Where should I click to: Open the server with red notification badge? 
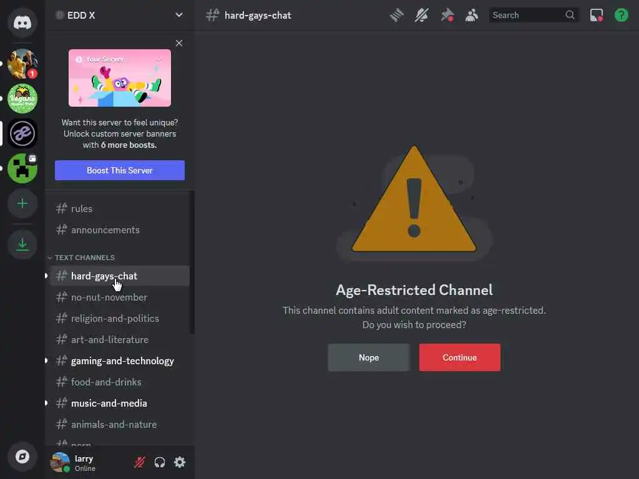click(22, 64)
